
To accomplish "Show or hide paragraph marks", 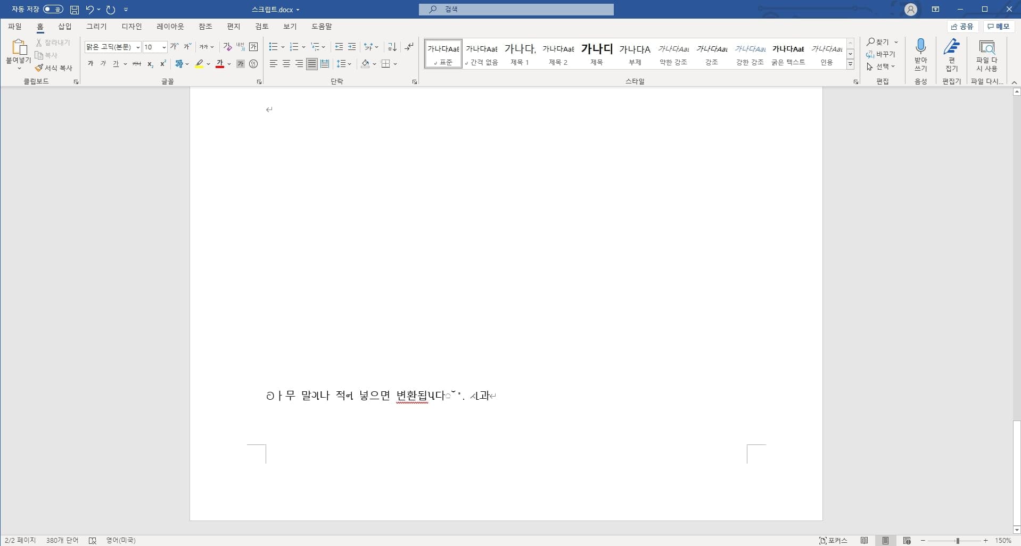I will (409, 47).
